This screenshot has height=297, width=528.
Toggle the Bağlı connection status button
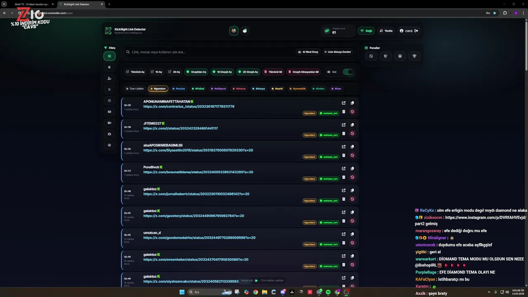[x=366, y=31]
